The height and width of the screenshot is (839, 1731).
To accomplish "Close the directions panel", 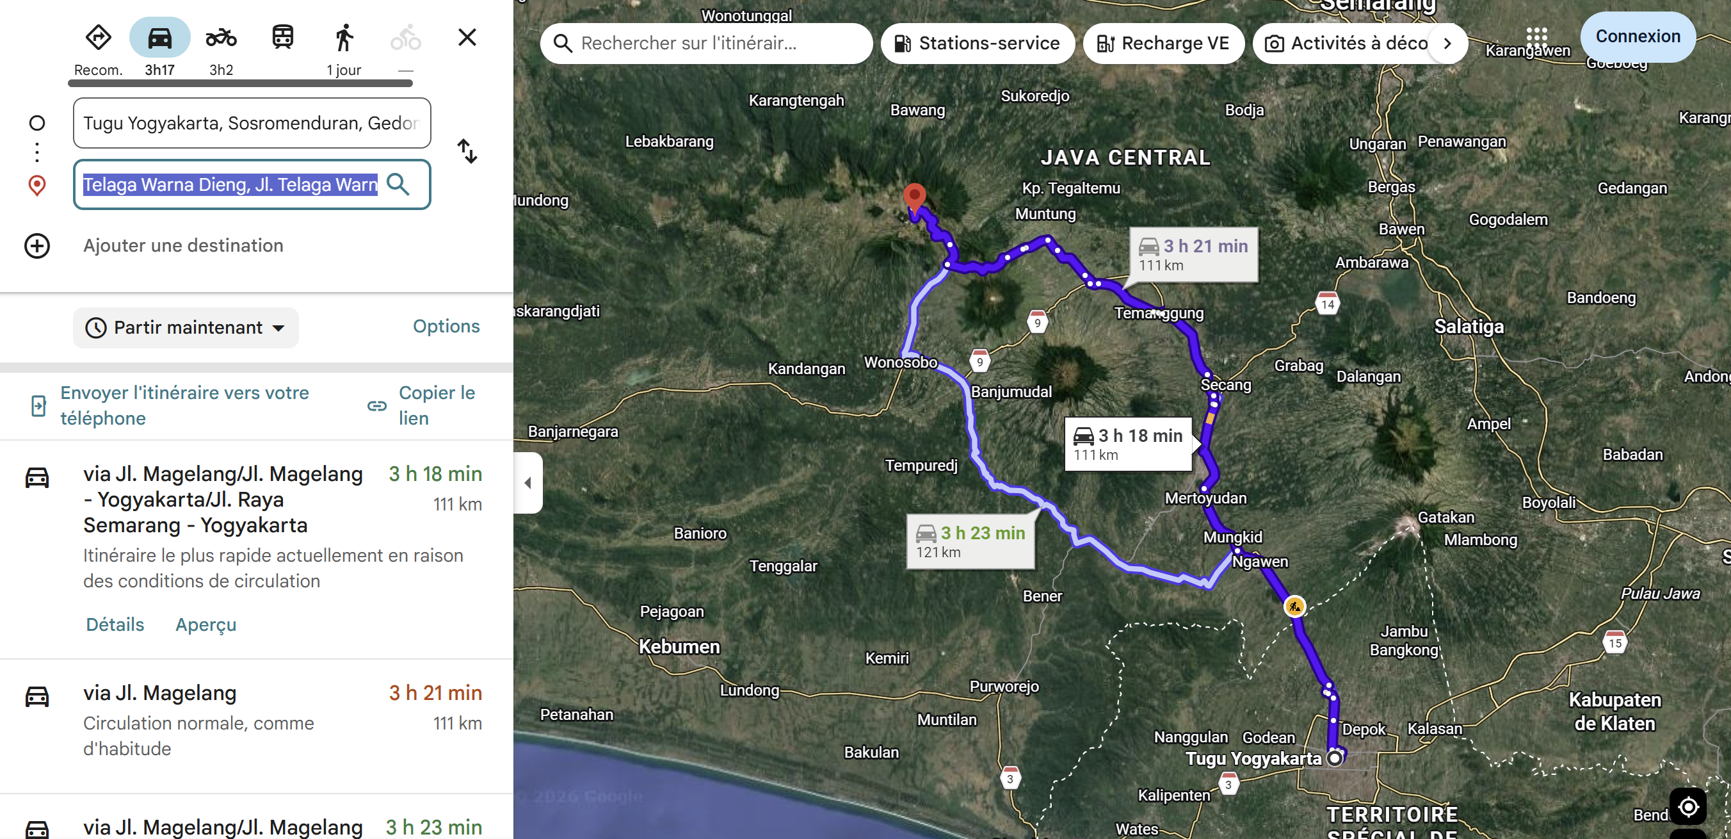I will (x=467, y=37).
